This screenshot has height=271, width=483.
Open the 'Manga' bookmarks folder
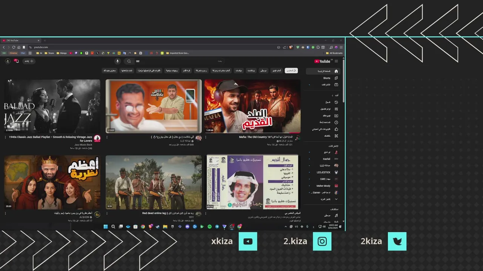tap(62, 53)
